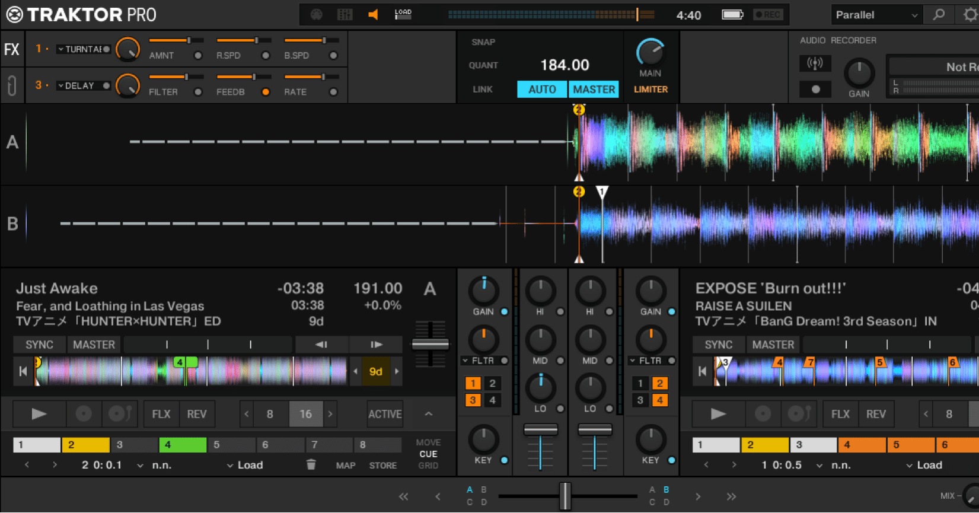Click the crossfader handle
Screen dimensions: 979x513
(566, 496)
